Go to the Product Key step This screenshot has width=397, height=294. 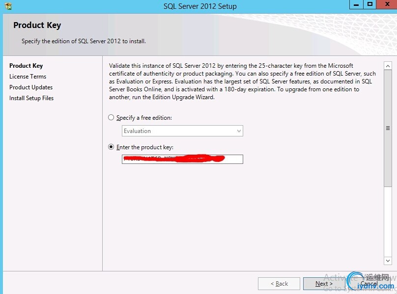pyautogui.click(x=26, y=66)
